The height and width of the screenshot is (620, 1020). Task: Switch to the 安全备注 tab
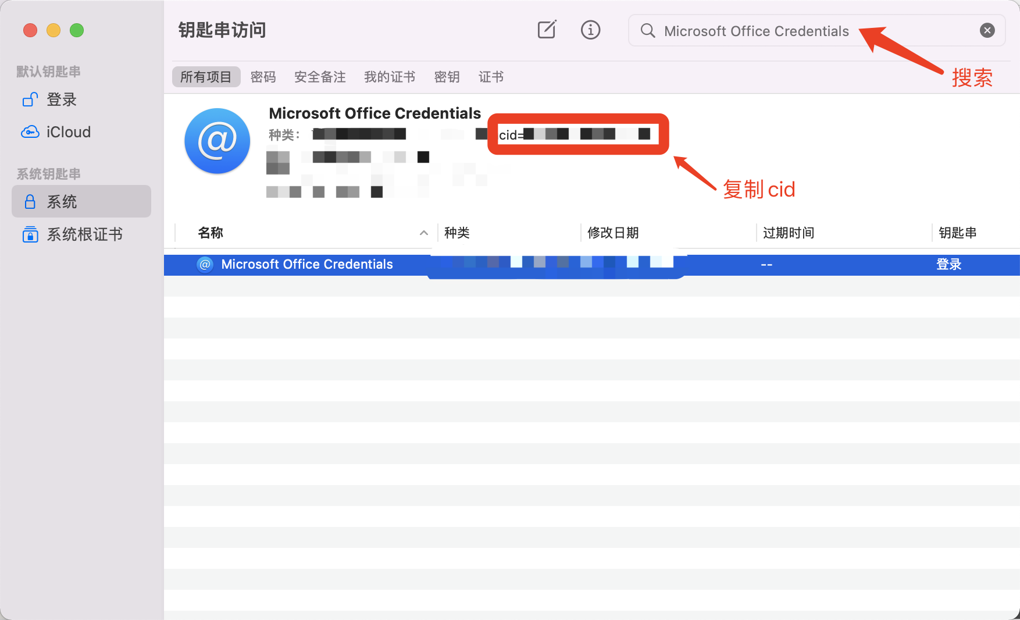(320, 77)
